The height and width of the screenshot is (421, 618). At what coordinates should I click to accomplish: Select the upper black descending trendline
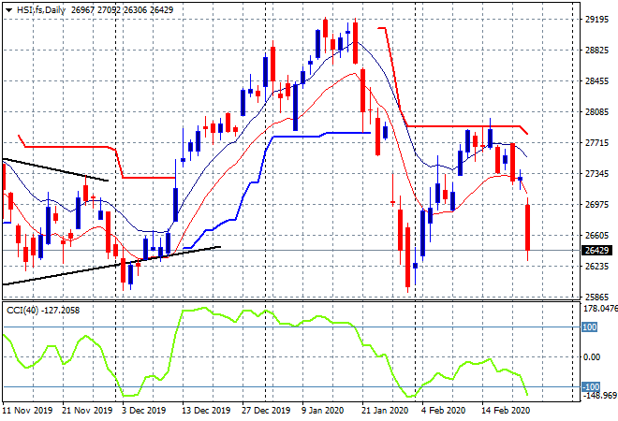click(x=55, y=169)
